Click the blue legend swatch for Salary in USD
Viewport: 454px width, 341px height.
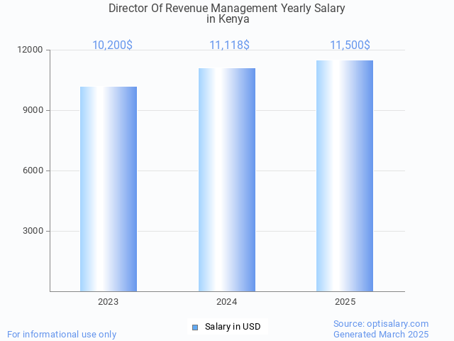coord(195,327)
